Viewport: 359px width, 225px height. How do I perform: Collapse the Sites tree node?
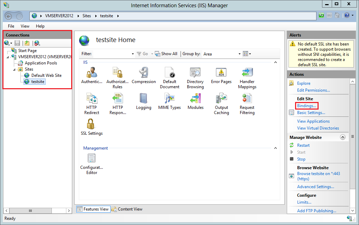tap(14, 69)
